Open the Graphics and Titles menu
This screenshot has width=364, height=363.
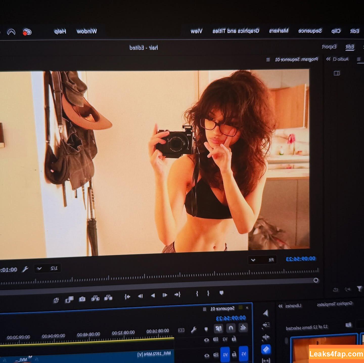click(236, 31)
